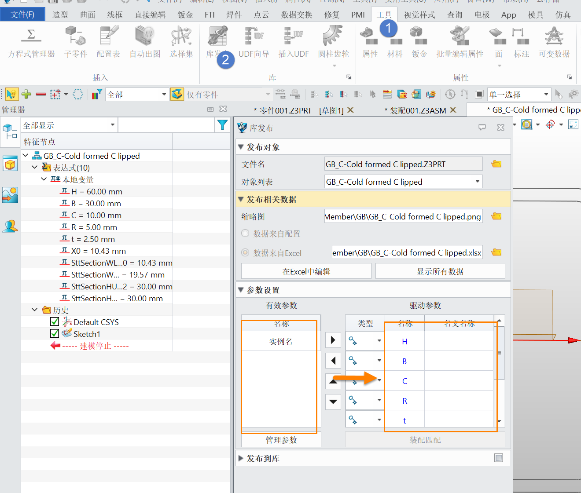Viewport: 581px width, 493px height.
Task: Click the 配置表 configuration table icon
Action: [108, 42]
